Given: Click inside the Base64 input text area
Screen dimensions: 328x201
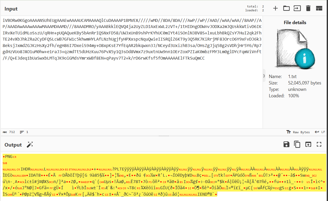Looking at the screenshot, I should coord(128,90).
